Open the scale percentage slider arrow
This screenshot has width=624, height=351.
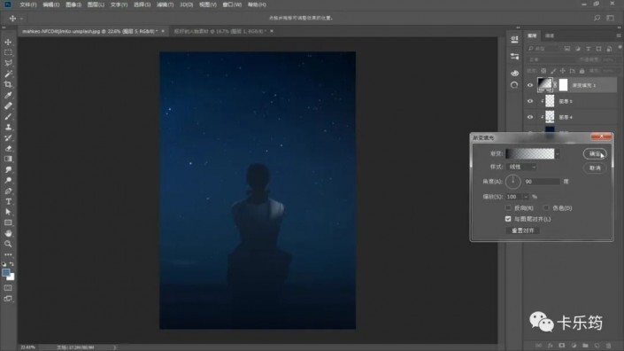point(526,197)
